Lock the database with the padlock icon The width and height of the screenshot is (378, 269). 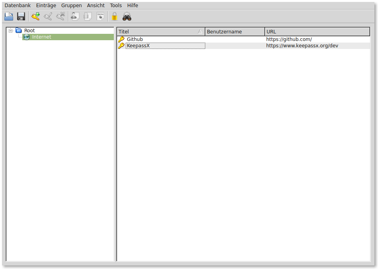point(115,16)
